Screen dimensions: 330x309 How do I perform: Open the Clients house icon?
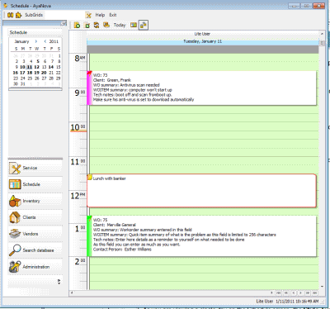(15, 217)
